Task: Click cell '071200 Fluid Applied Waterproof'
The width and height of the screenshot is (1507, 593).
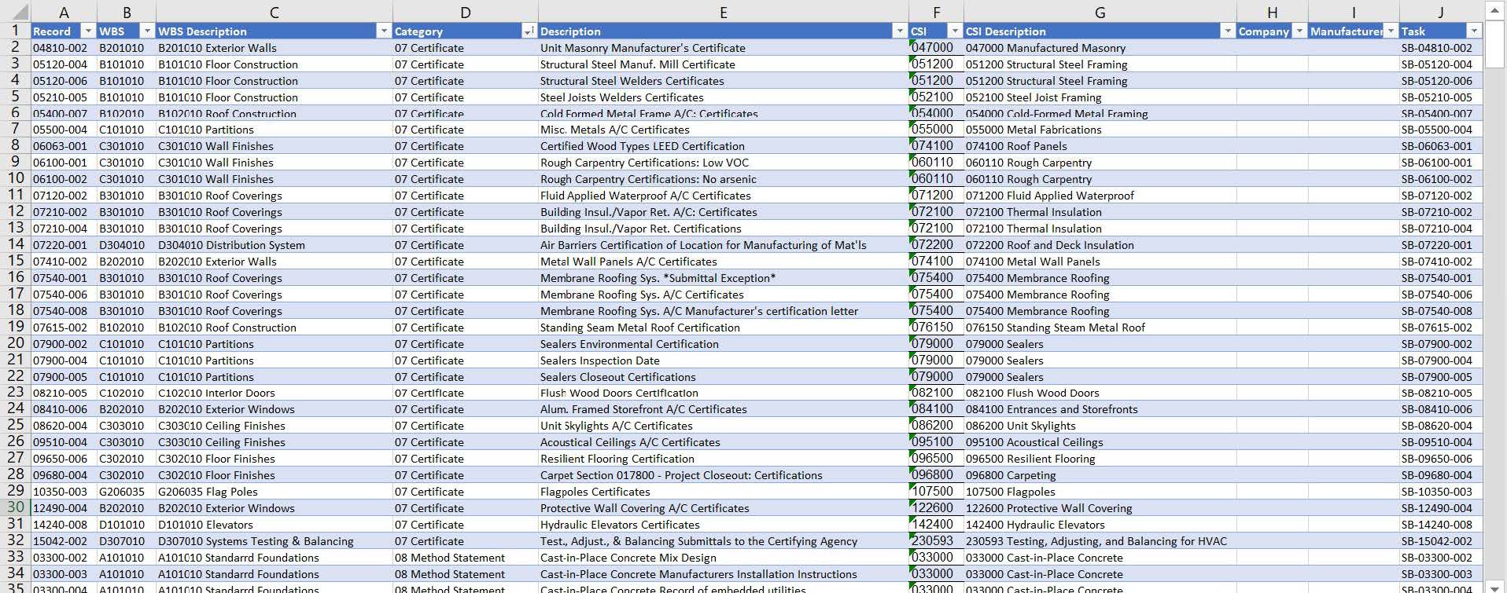Action: tap(1100, 196)
